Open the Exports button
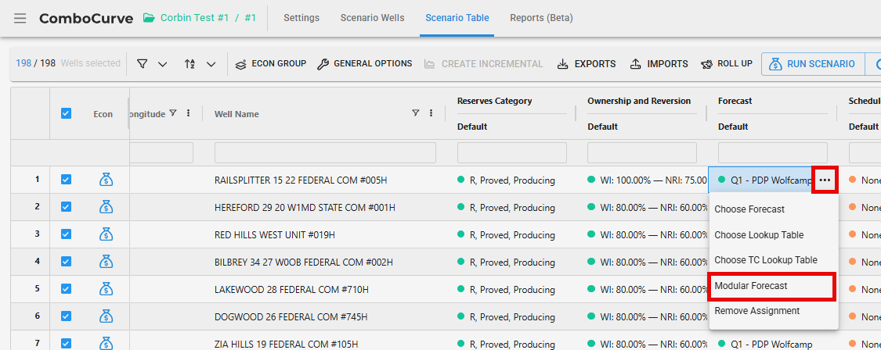 587,64
